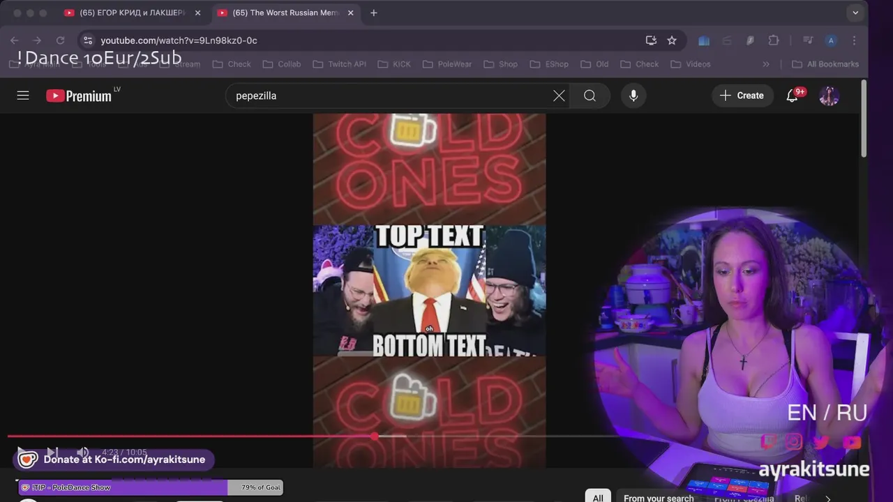893x502 pixels.
Task: Select the youtube.com URL in the address bar
Action: coord(179,40)
